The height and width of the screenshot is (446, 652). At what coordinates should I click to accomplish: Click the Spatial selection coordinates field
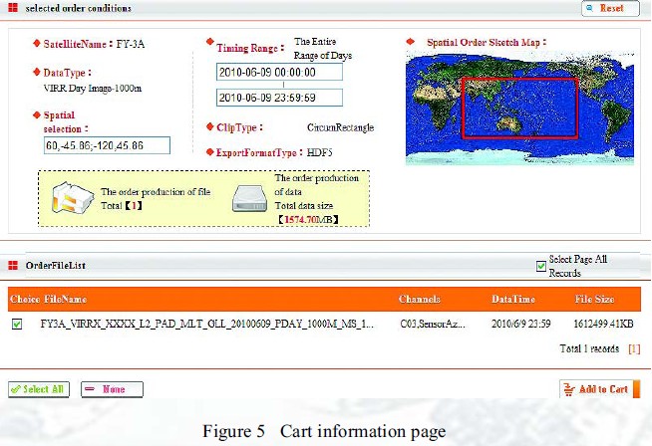coord(108,146)
